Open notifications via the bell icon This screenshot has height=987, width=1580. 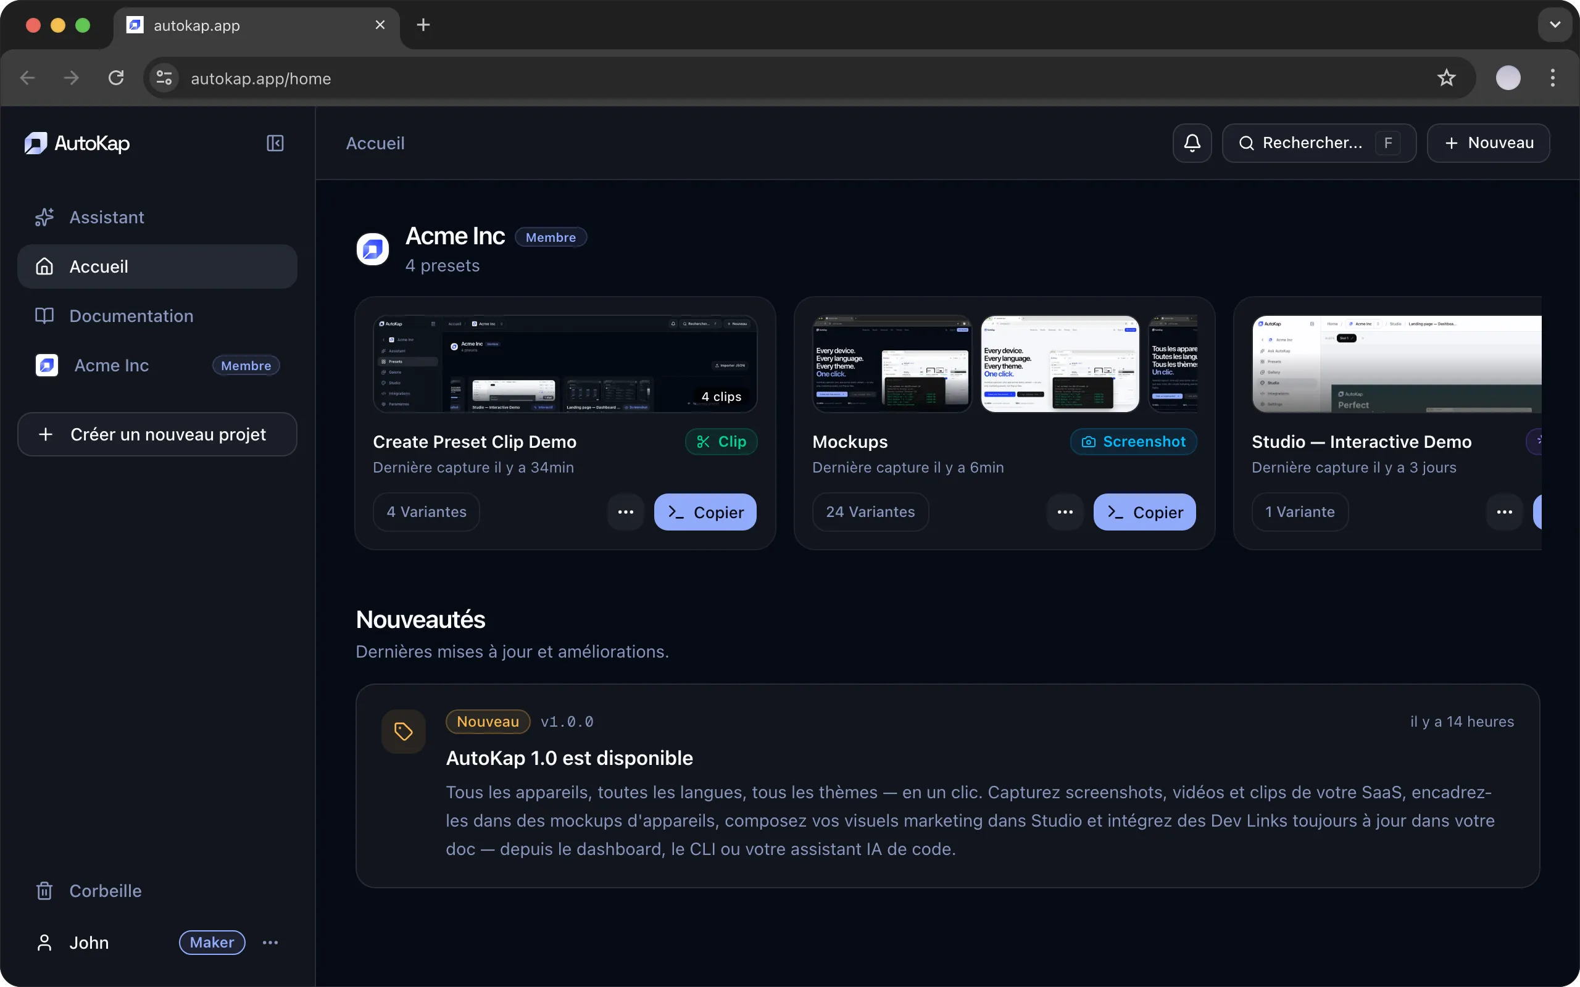point(1191,143)
